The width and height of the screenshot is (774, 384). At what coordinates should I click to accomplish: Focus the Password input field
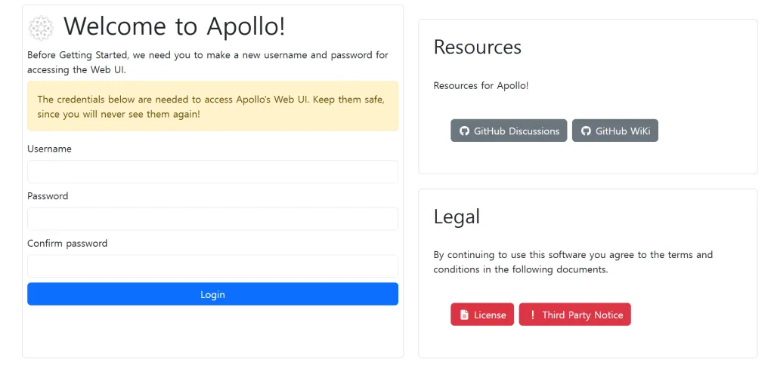coord(212,220)
